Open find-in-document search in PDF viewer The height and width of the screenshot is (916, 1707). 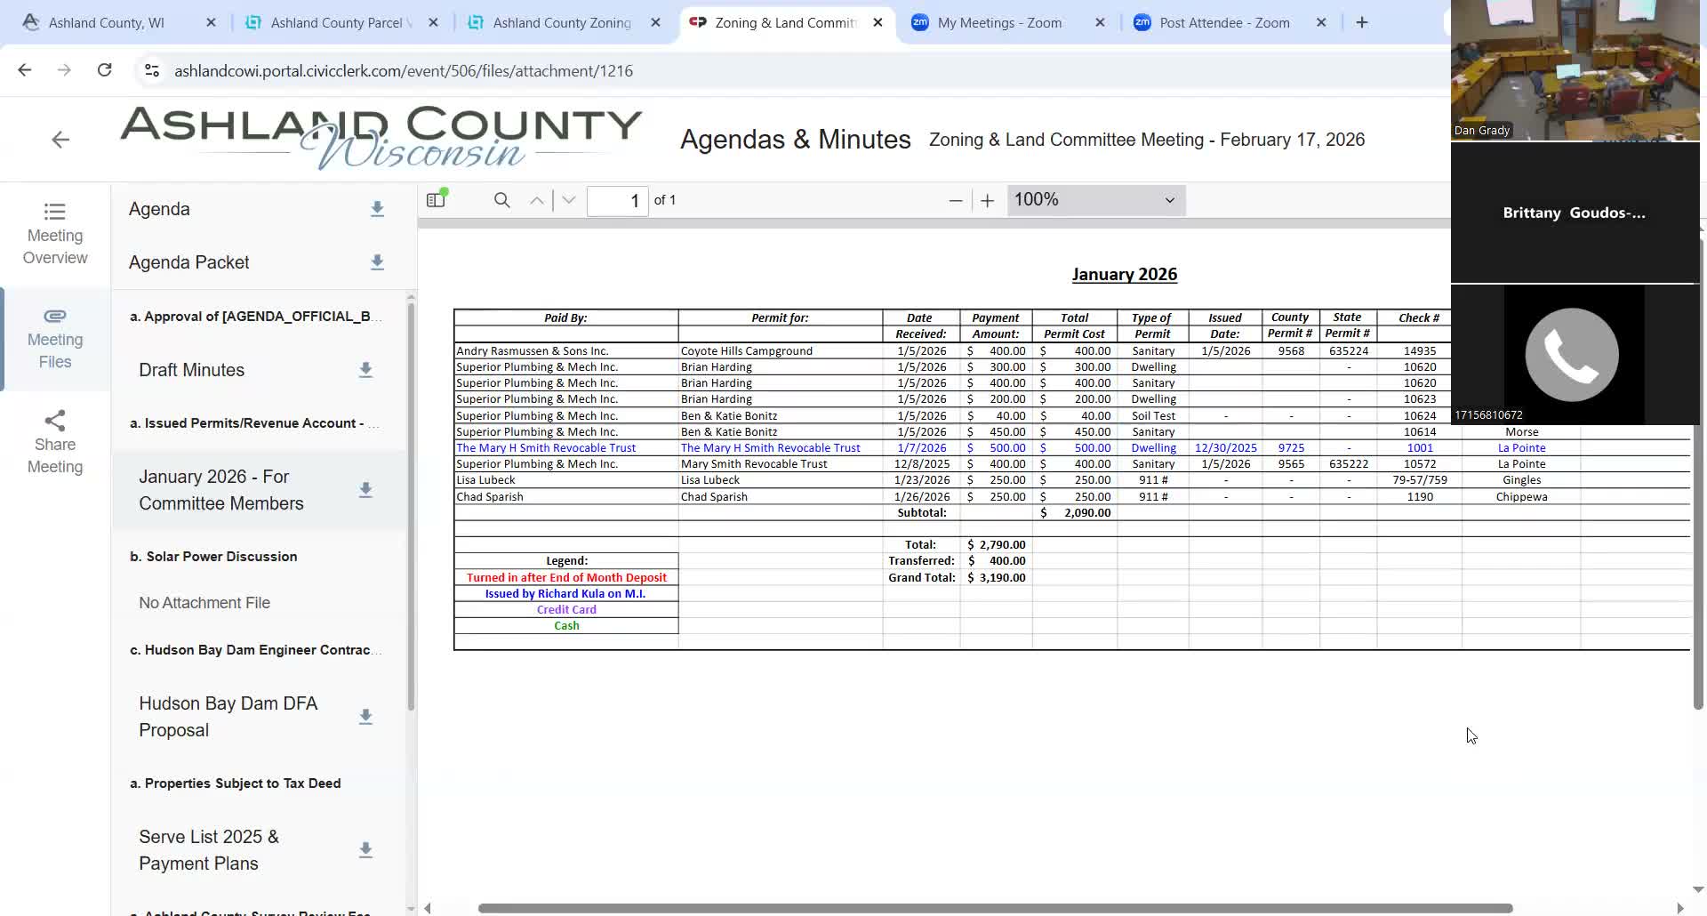coord(502,200)
